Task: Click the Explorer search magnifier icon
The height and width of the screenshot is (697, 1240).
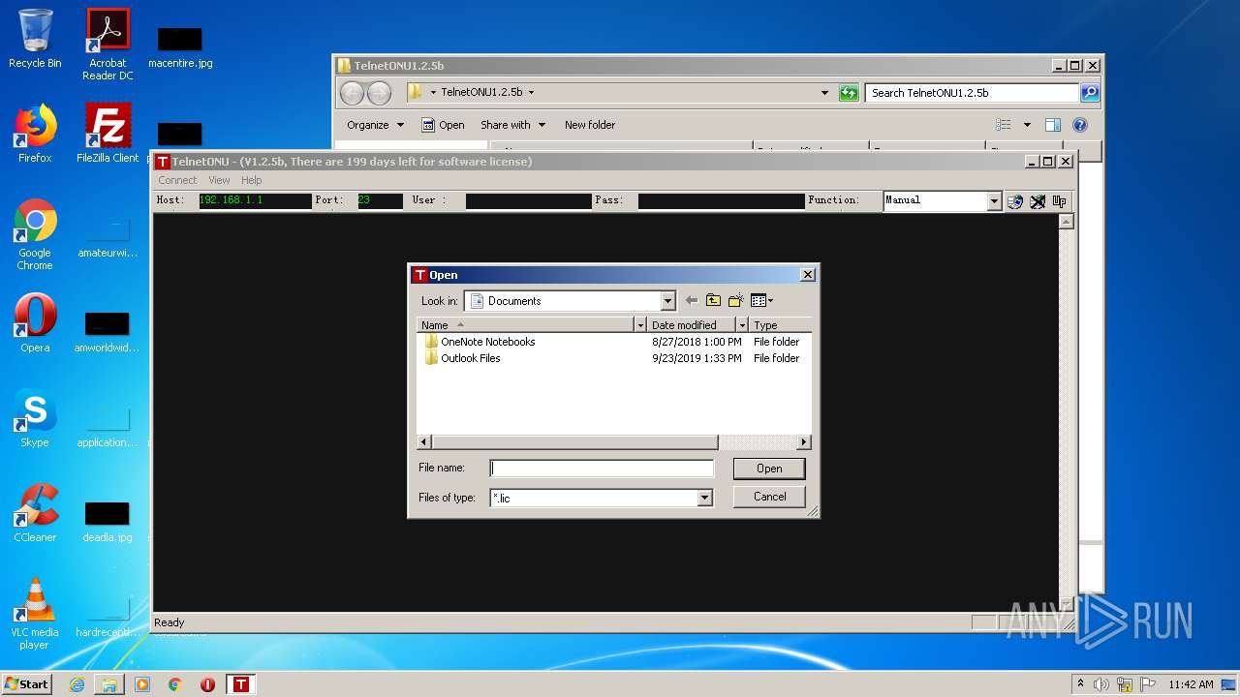Action: tap(1090, 93)
